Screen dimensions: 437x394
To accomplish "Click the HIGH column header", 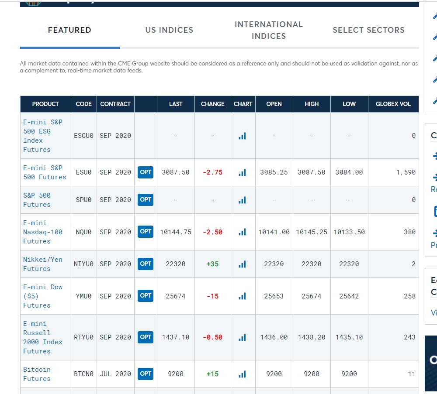I will click(312, 104).
